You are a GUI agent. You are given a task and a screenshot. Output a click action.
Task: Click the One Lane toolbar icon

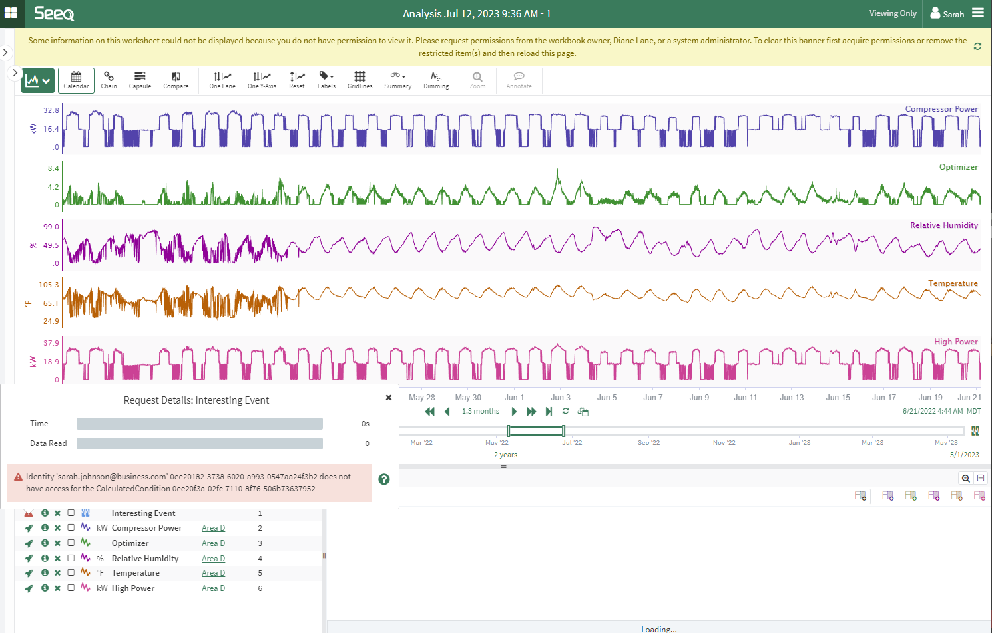pyautogui.click(x=222, y=80)
